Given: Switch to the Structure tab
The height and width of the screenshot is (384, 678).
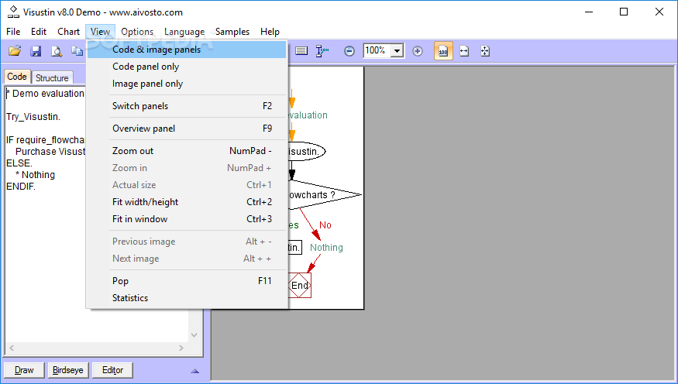Looking at the screenshot, I should pyautogui.click(x=52, y=77).
